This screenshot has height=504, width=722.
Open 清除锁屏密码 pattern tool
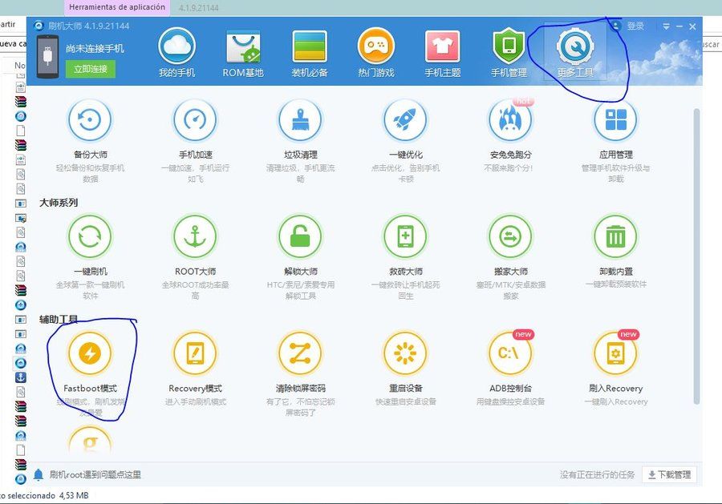click(300, 353)
